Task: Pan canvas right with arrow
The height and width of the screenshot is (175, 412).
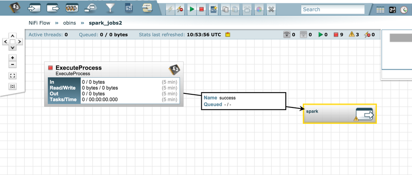Action: pos(19,42)
